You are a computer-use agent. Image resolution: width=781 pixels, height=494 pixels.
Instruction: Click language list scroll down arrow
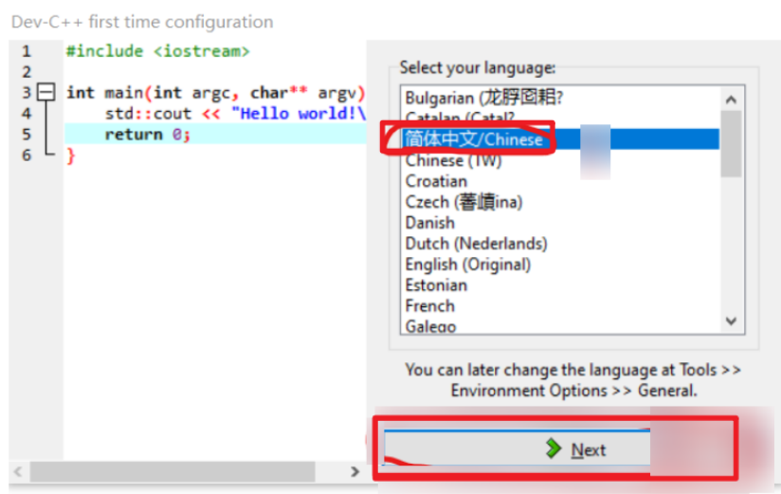pyautogui.click(x=731, y=321)
